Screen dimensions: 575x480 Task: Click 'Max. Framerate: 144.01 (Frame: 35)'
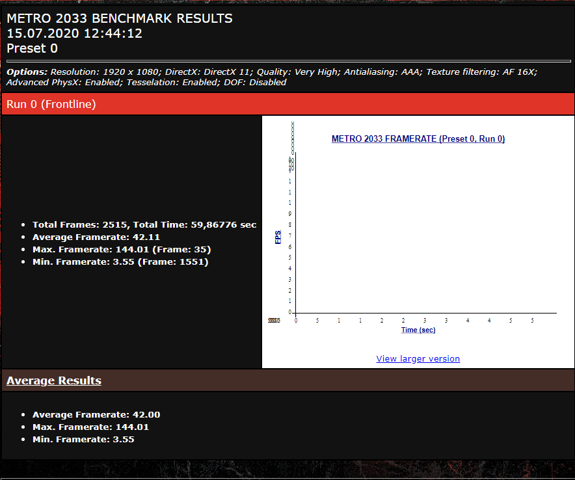click(122, 250)
